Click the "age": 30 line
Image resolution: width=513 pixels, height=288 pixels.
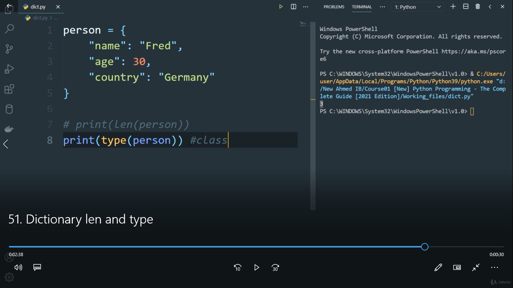tap(120, 61)
